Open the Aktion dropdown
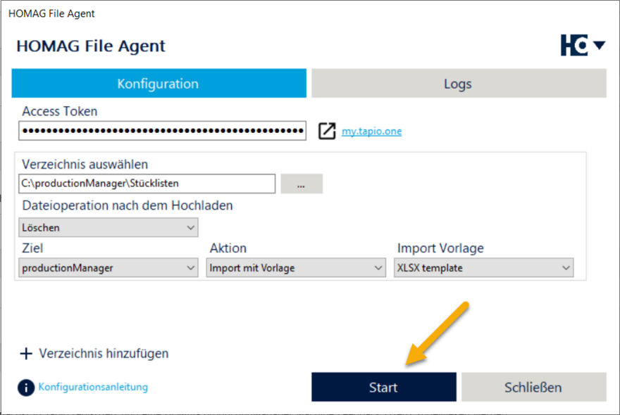The image size is (620, 415). 297,267
